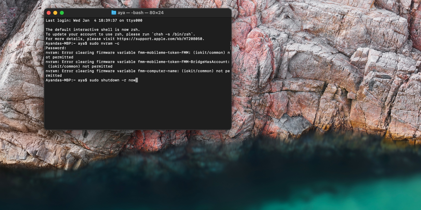Viewport: 421px width, 210px height.
Task: Click the fmm-mobileme-token-FMM-BridgeHasAccount error line
Action: pyautogui.click(x=138, y=62)
